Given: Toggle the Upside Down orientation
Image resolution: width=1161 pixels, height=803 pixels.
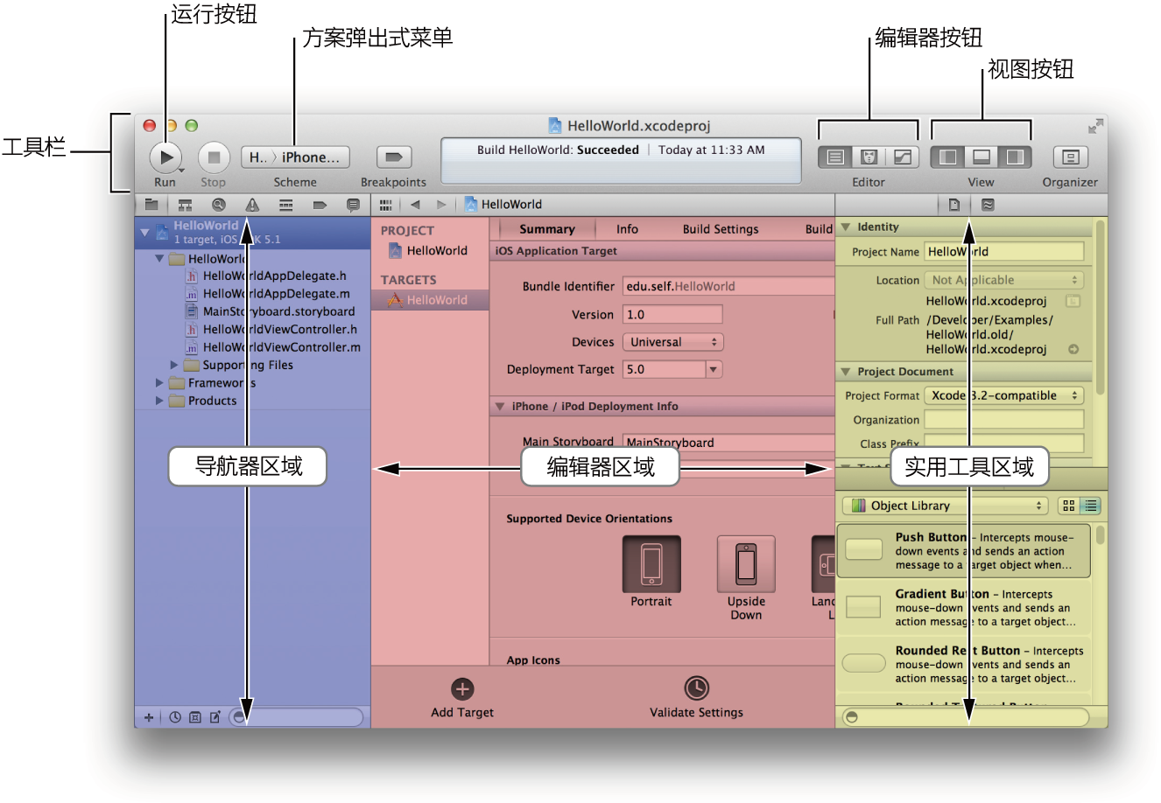Looking at the screenshot, I should click(746, 564).
